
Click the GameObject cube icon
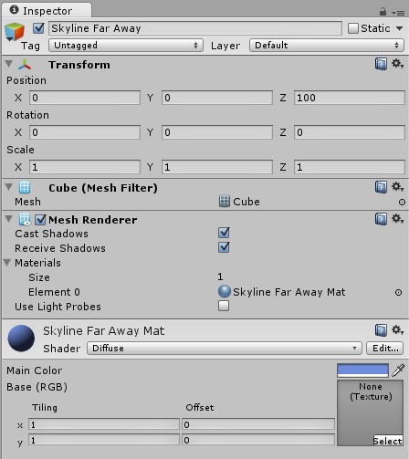pyautogui.click(x=15, y=32)
